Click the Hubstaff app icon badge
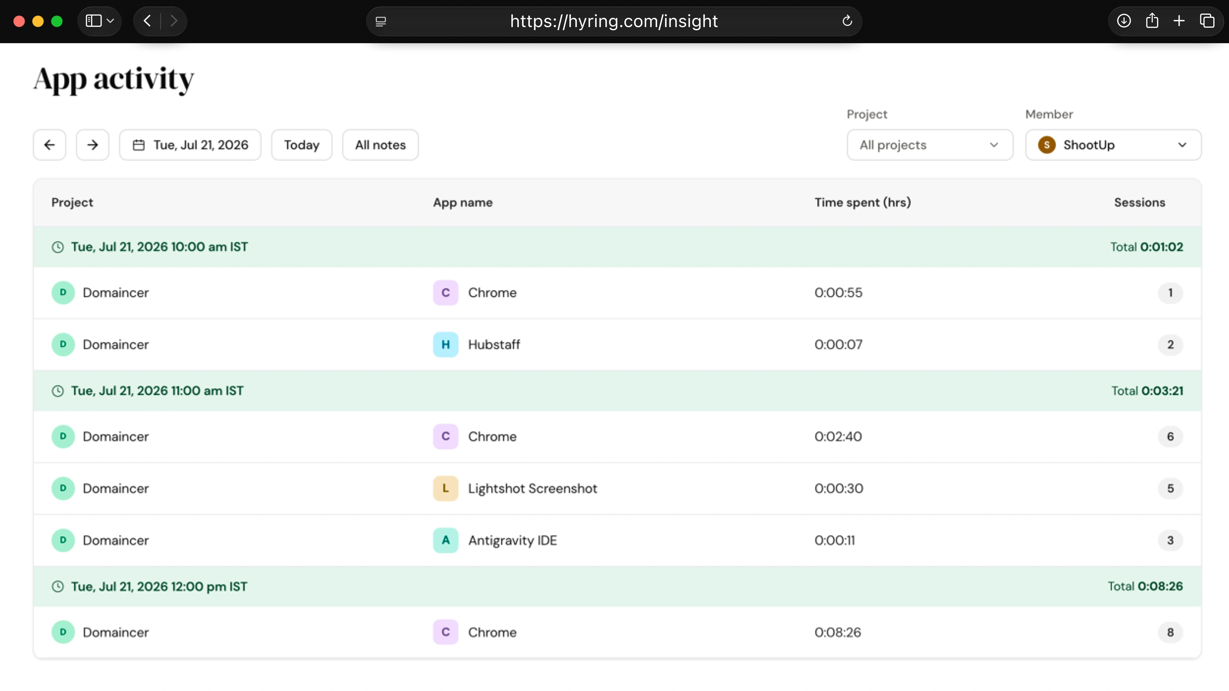 (446, 345)
